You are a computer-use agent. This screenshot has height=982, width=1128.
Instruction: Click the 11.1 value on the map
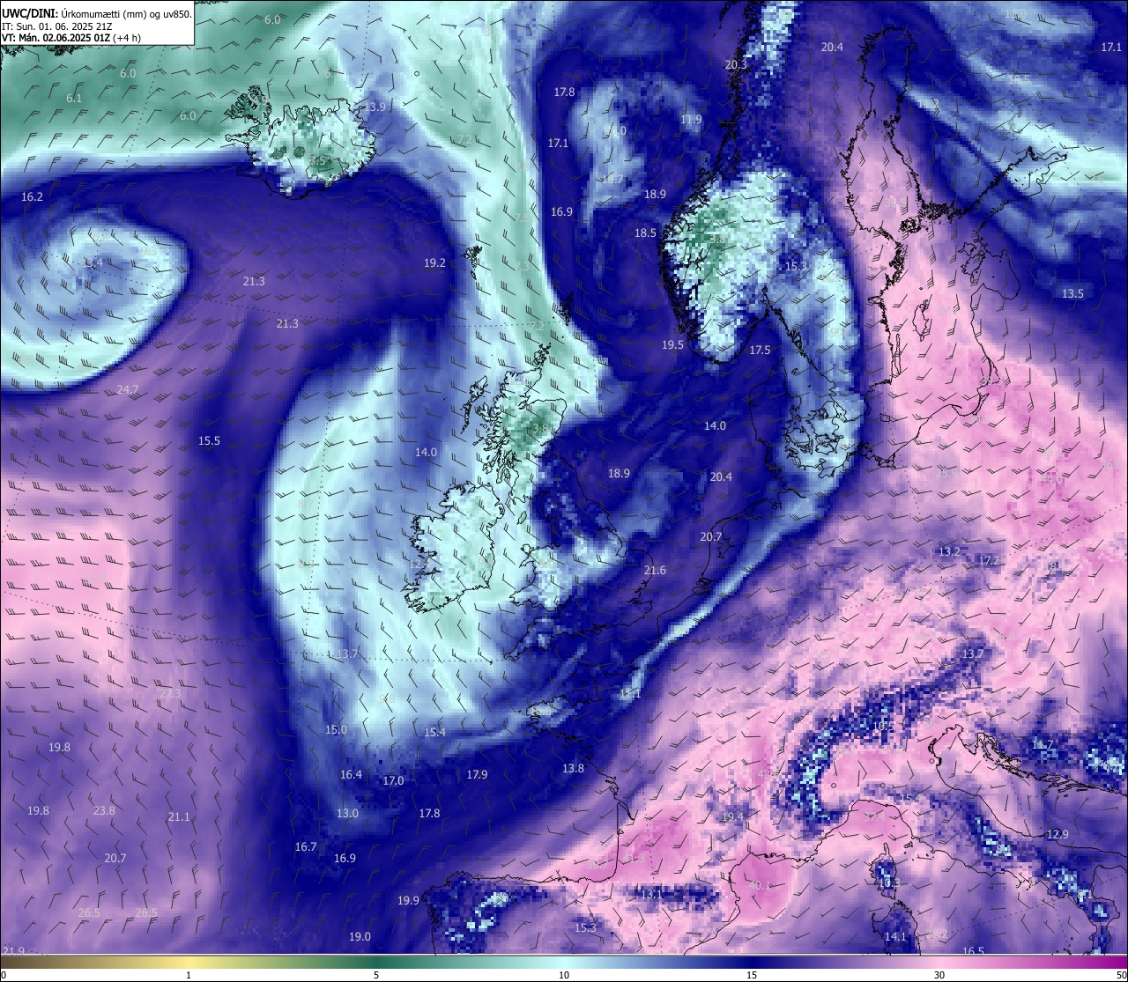point(630,694)
